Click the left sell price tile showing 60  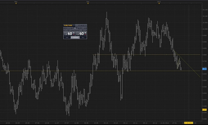(x=69, y=34)
